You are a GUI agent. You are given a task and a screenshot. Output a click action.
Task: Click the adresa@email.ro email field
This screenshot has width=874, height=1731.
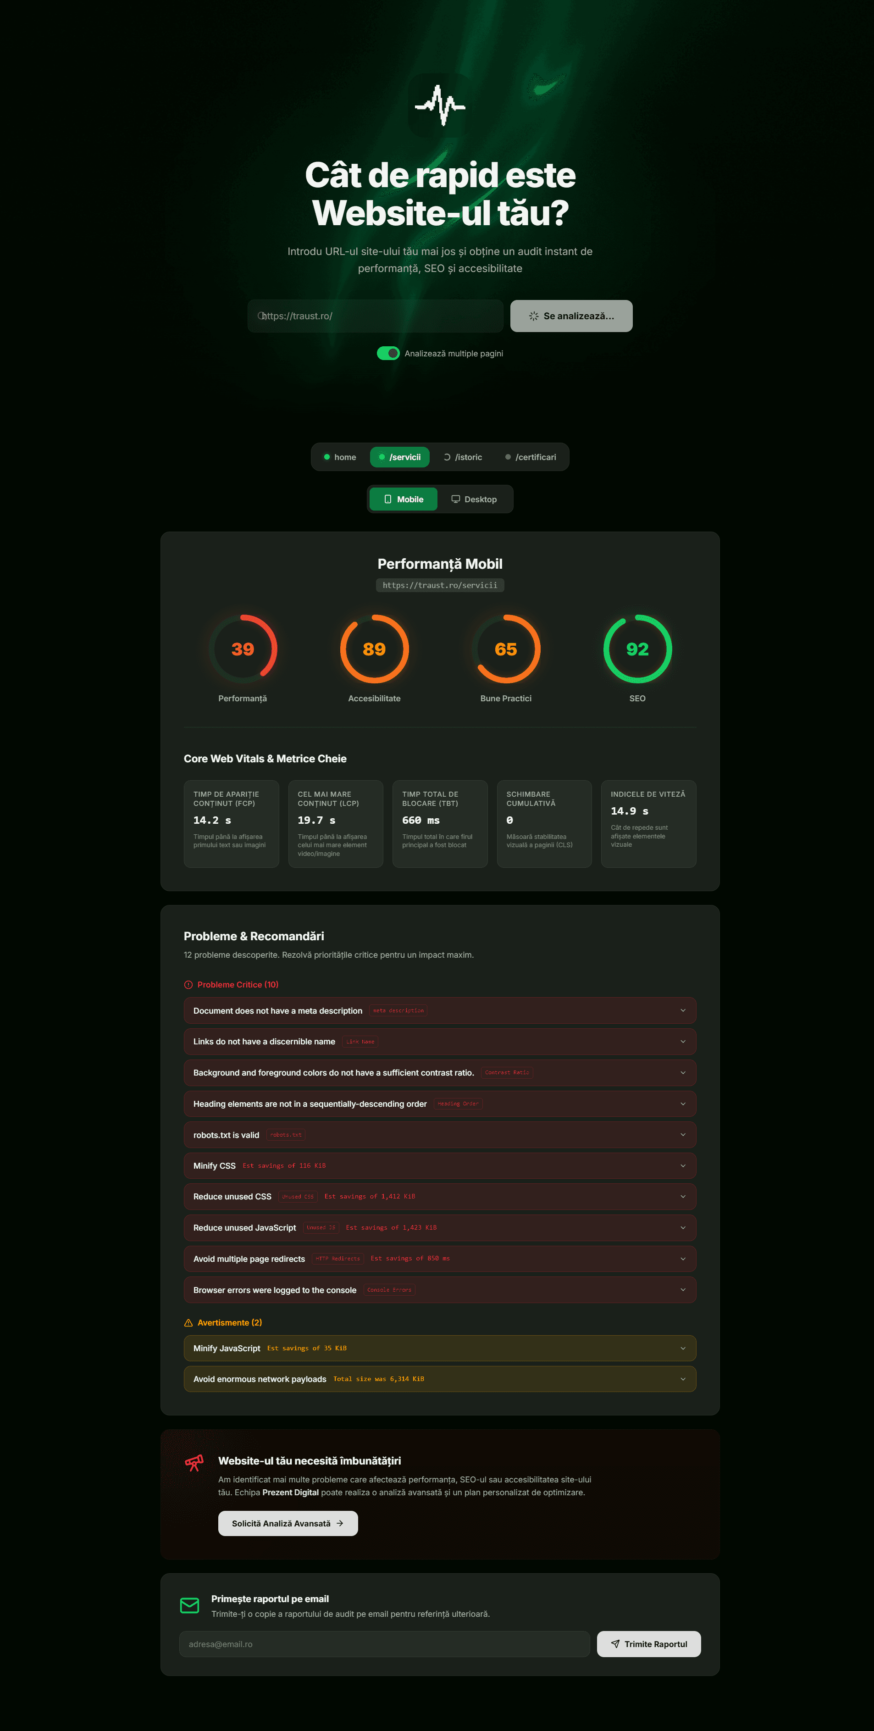[385, 1644]
